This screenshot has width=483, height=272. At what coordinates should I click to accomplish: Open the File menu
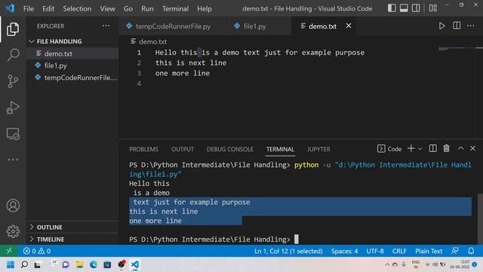[29, 8]
